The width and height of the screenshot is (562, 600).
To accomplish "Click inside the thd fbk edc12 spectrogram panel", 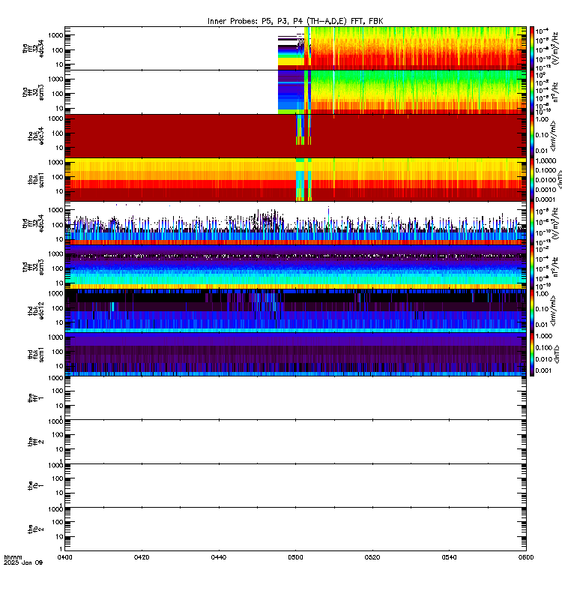I will click(x=295, y=310).
